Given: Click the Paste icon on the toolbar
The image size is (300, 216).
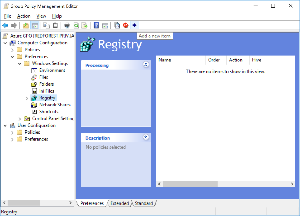Looking at the screenshot, I should (x=55, y=25).
